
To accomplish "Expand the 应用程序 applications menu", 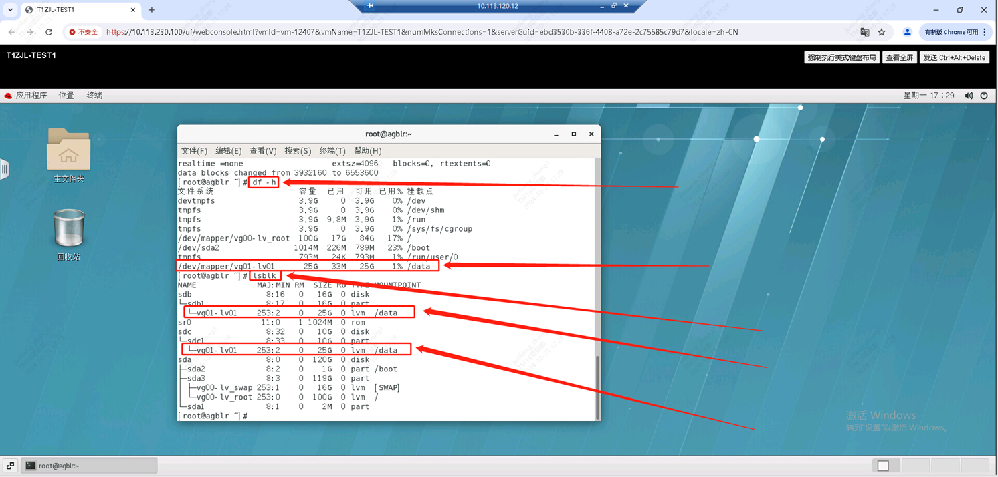I will pyautogui.click(x=26, y=96).
